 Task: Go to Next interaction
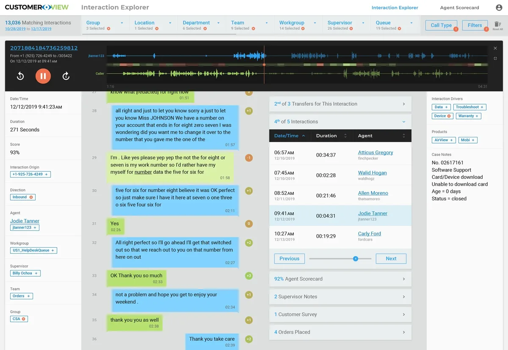coord(391,259)
